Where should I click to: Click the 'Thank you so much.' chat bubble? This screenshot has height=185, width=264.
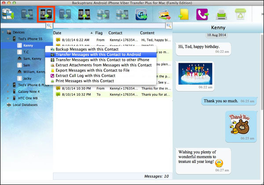(x=229, y=101)
